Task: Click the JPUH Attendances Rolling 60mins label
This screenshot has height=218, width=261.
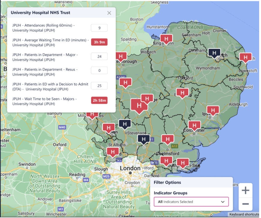Action: [43, 28]
